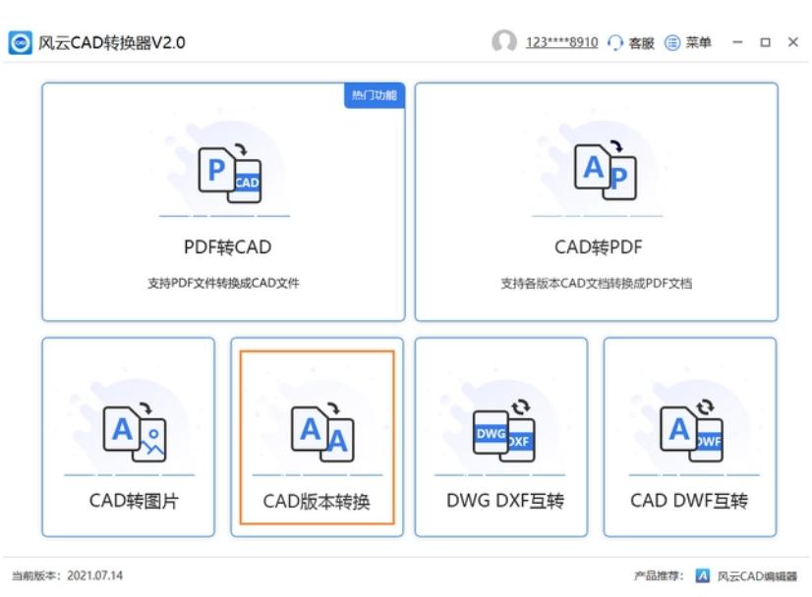This screenshot has width=812, height=597.
Task: Click the 风云CAD编辑器 product icon
Action: click(x=702, y=575)
